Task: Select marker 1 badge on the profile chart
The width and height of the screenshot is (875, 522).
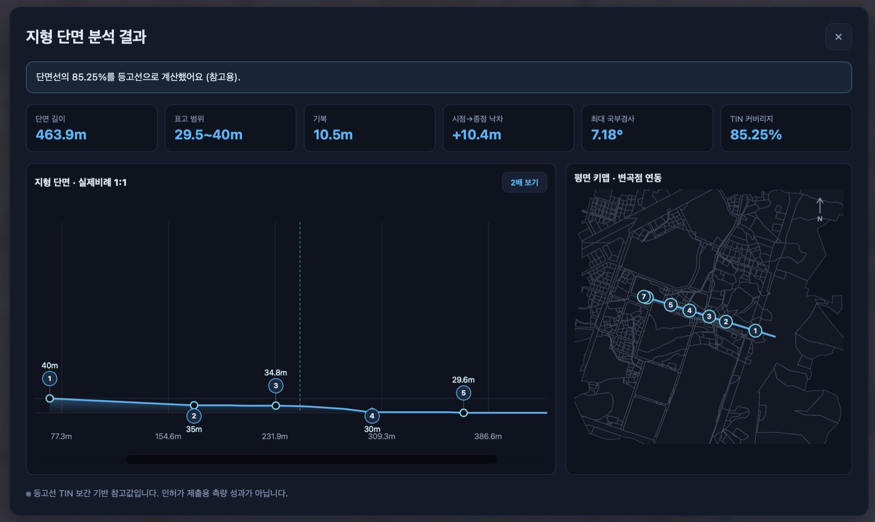Action: 50,379
